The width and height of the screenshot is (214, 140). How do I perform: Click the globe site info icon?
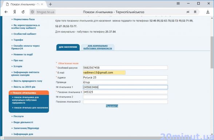[32, 12]
